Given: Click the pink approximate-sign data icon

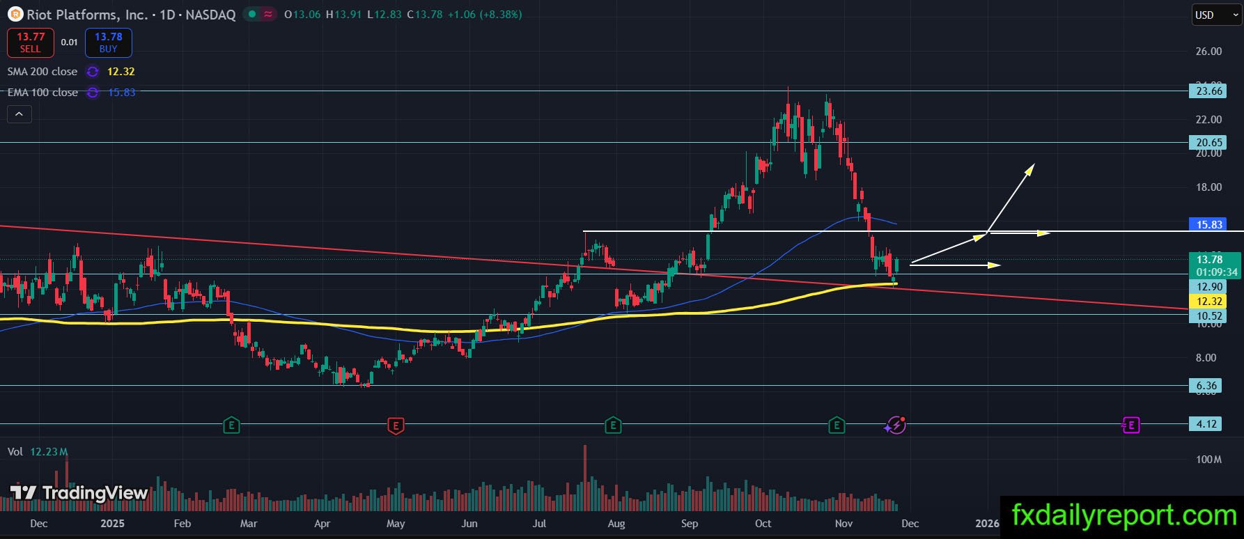Looking at the screenshot, I should point(267,14).
